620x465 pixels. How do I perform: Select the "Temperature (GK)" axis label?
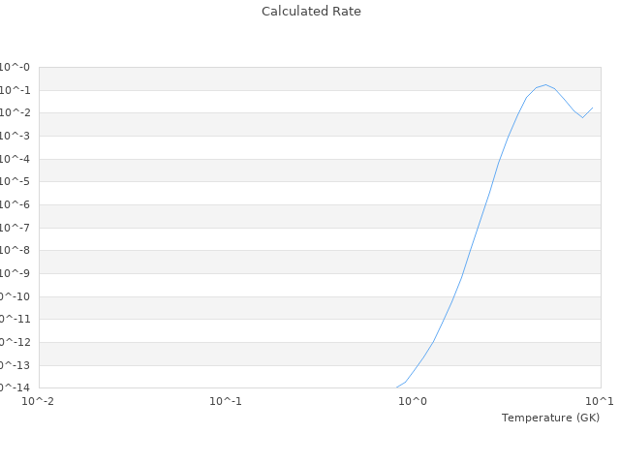point(550,418)
